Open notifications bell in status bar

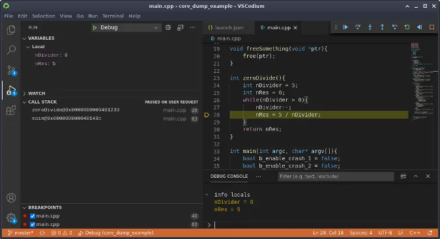pos(430,233)
